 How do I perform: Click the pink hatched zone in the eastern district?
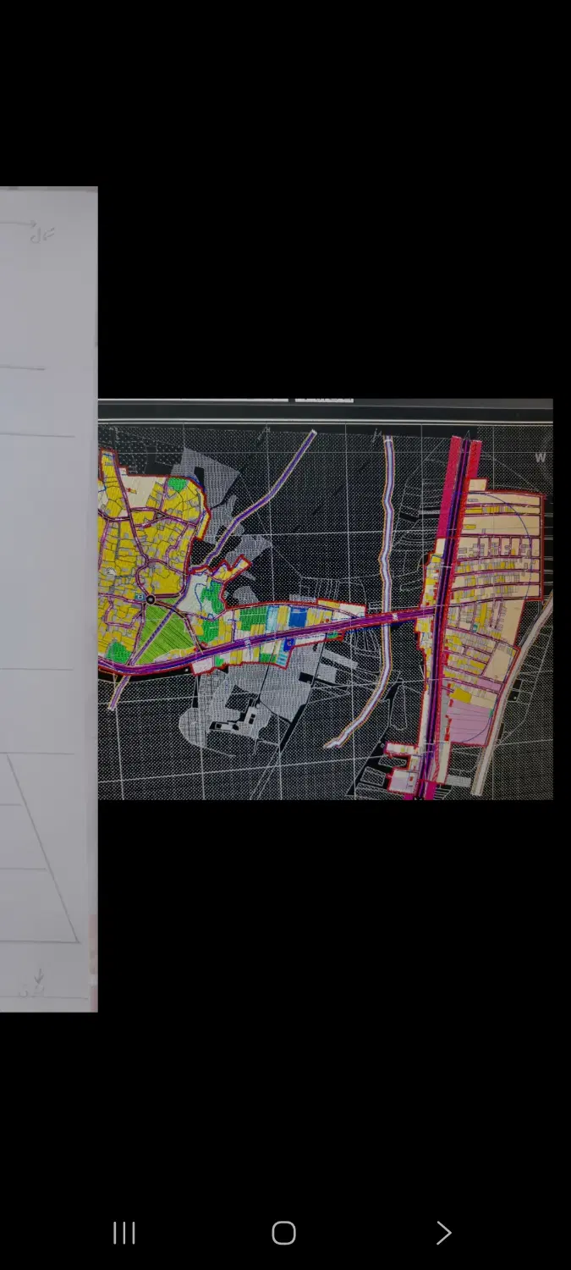tap(472, 722)
